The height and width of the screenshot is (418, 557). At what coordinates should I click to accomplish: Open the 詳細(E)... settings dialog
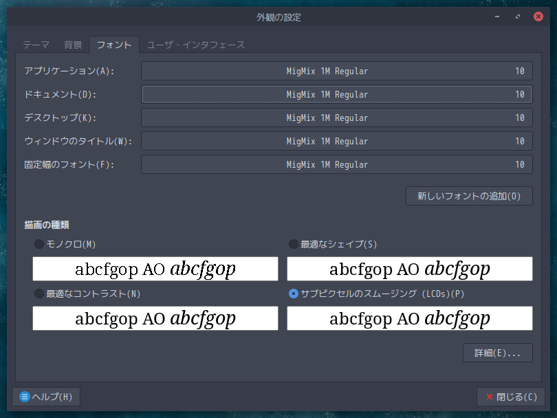[x=498, y=353]
